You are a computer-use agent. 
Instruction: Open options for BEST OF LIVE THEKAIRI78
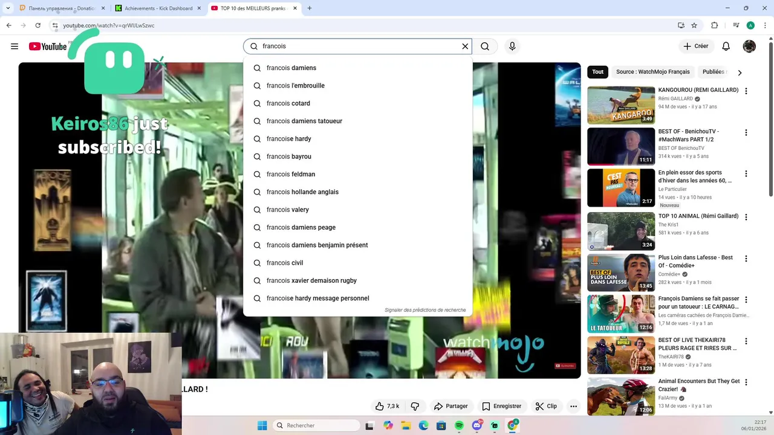click(x=746, y=341)
